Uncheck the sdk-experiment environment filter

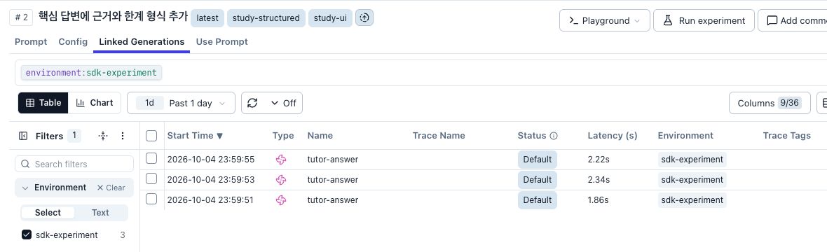(27, 234)
